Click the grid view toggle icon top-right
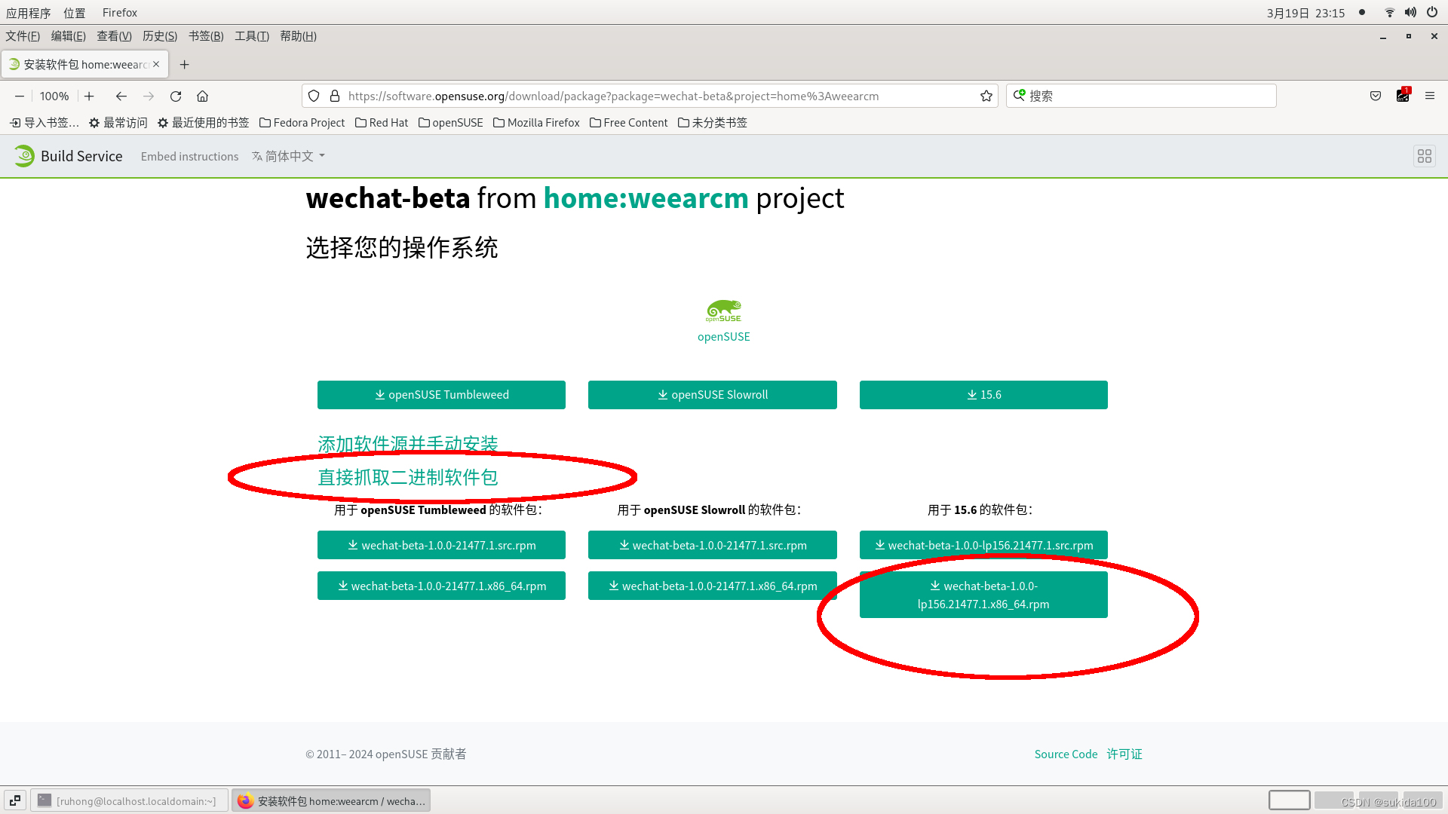1448x814 pixels. click(x=1425, y=155)
